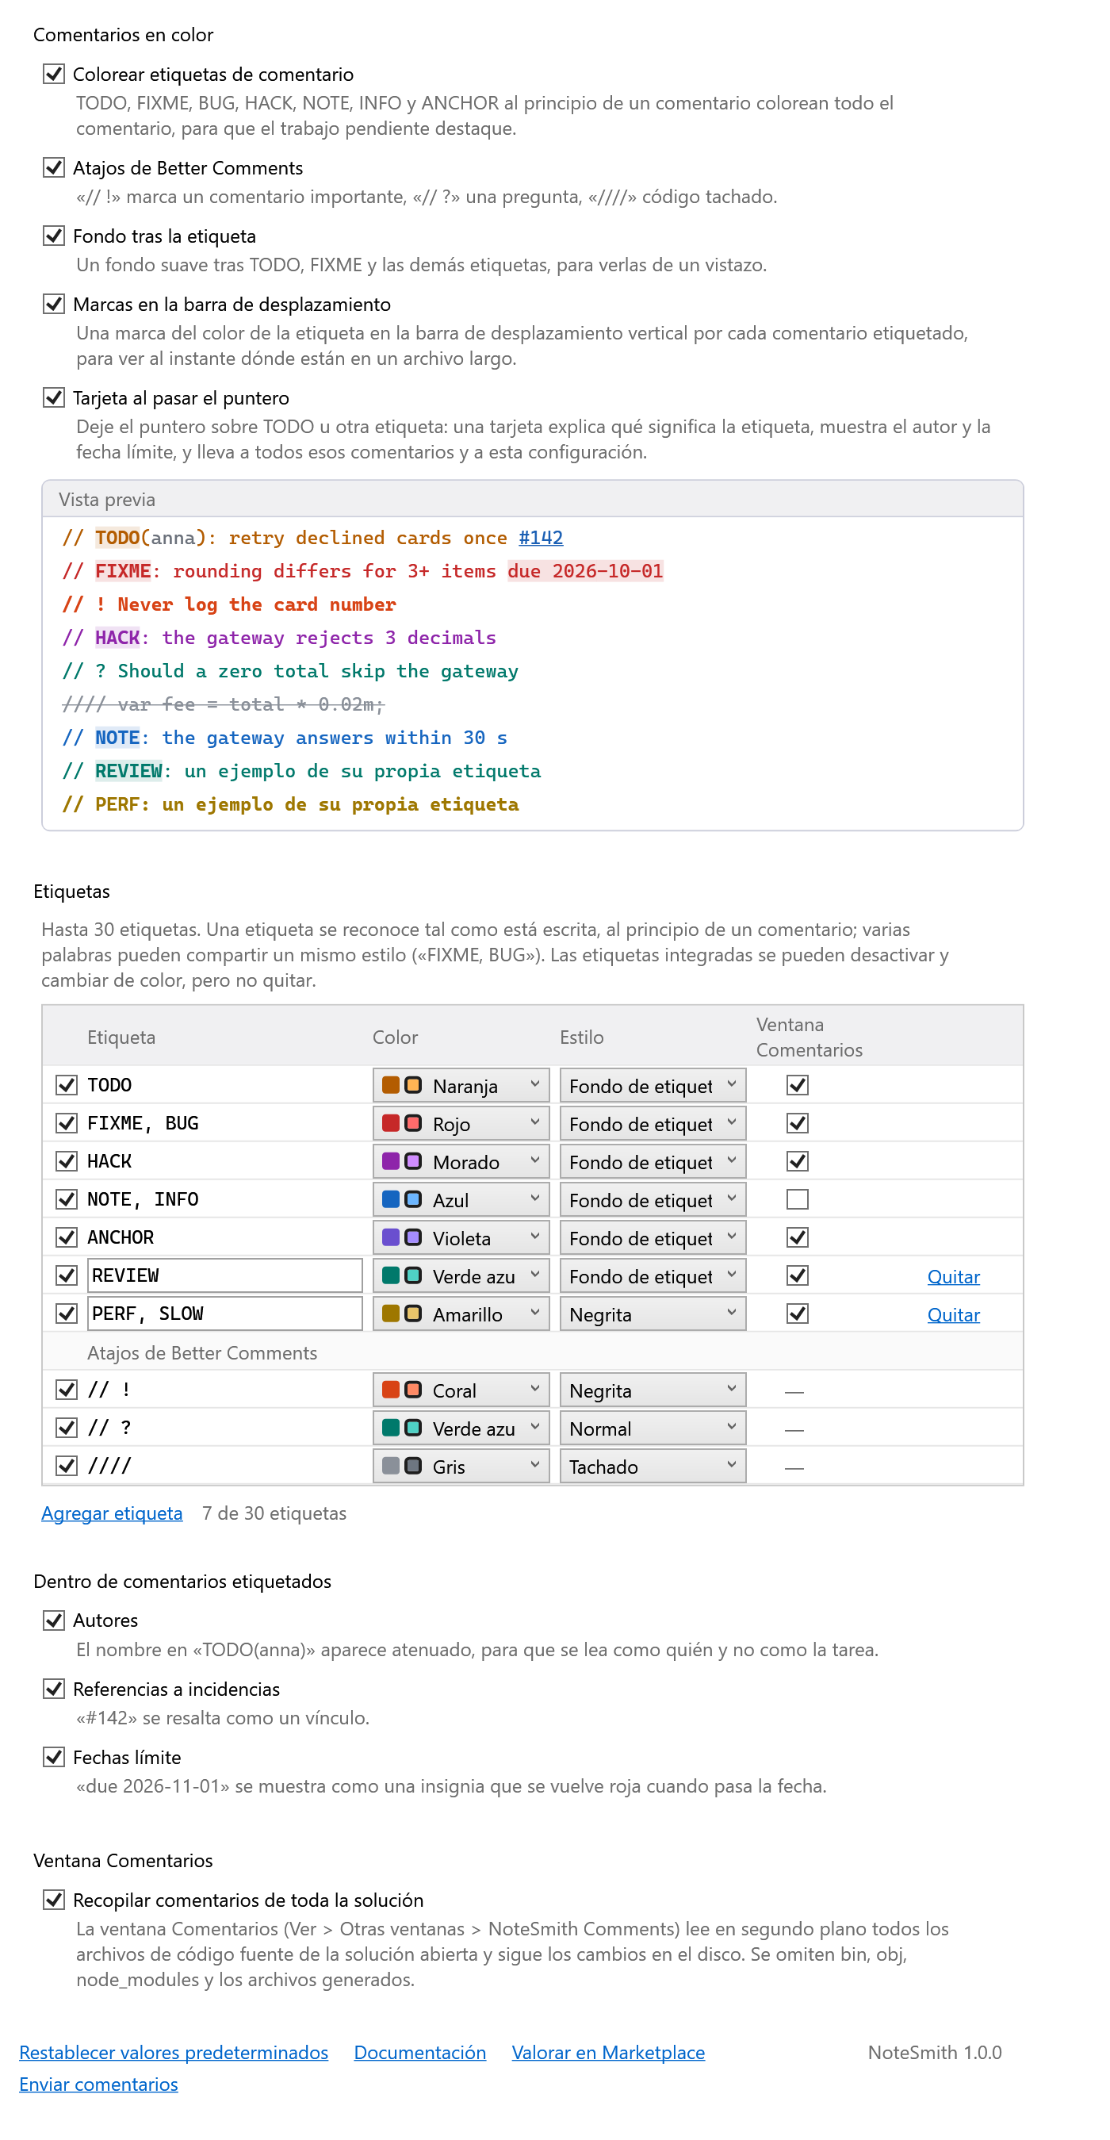Click 'Valorar en Marketplace' link
Screen dimensions: 1110x2140
click(x=609, y=2054)
